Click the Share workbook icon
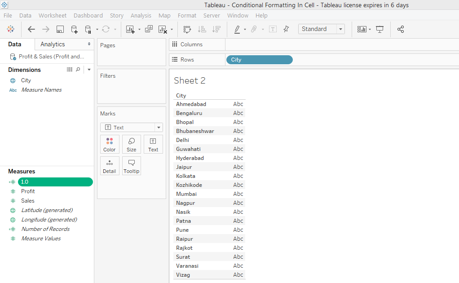Image resolution: width=459 pixels, height=283 pixels. coord(401,29)
